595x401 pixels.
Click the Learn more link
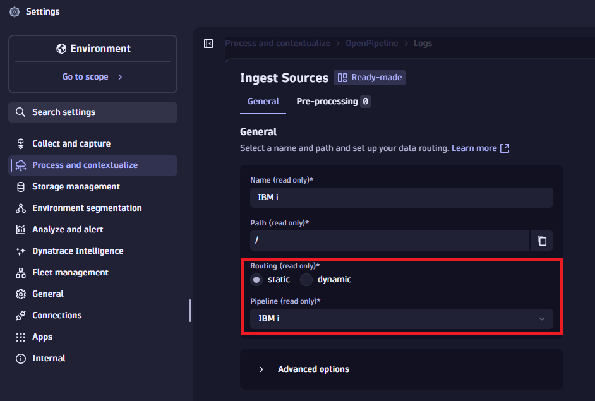coord(474,148)
